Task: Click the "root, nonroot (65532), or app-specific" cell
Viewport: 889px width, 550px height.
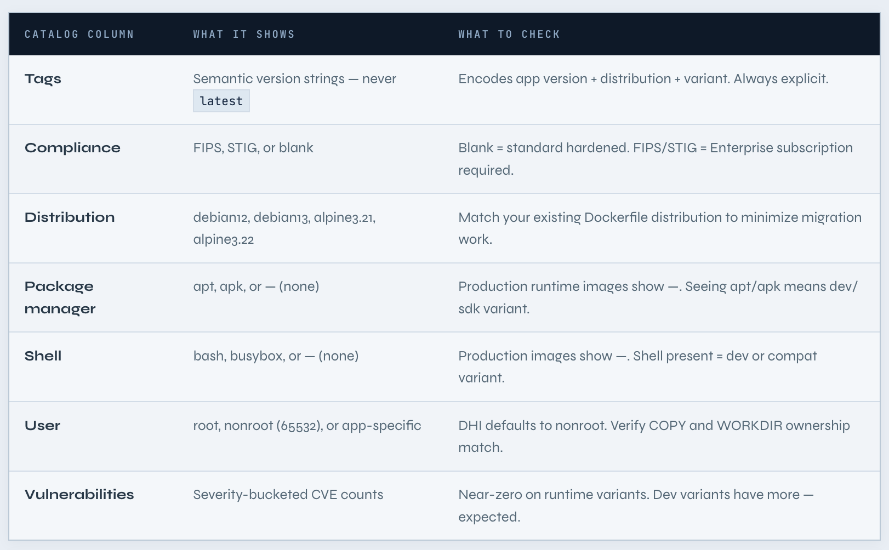Action: [307, 425]
